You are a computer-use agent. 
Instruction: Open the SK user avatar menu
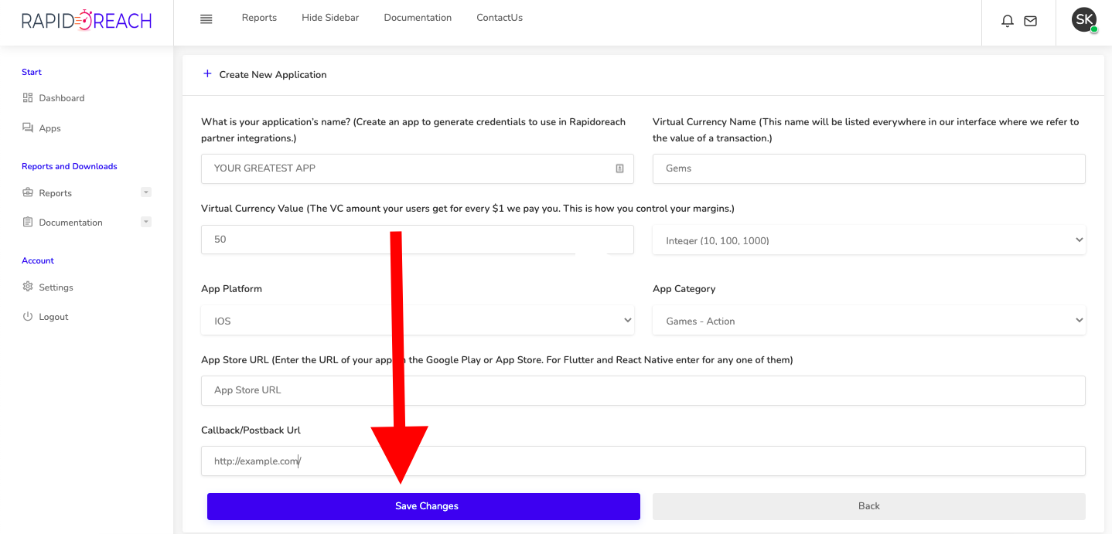pos(1084,20)
